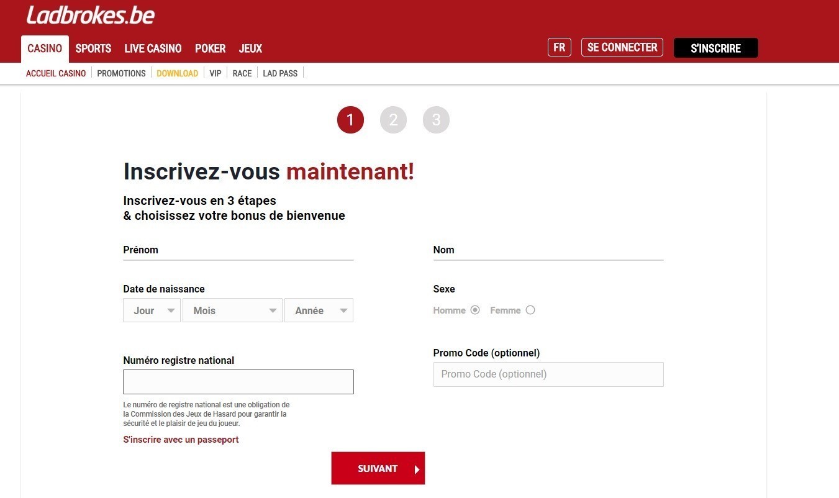Click the 'Sexe' label
This screenshot has height=498, width=839.
coord(444,289)
